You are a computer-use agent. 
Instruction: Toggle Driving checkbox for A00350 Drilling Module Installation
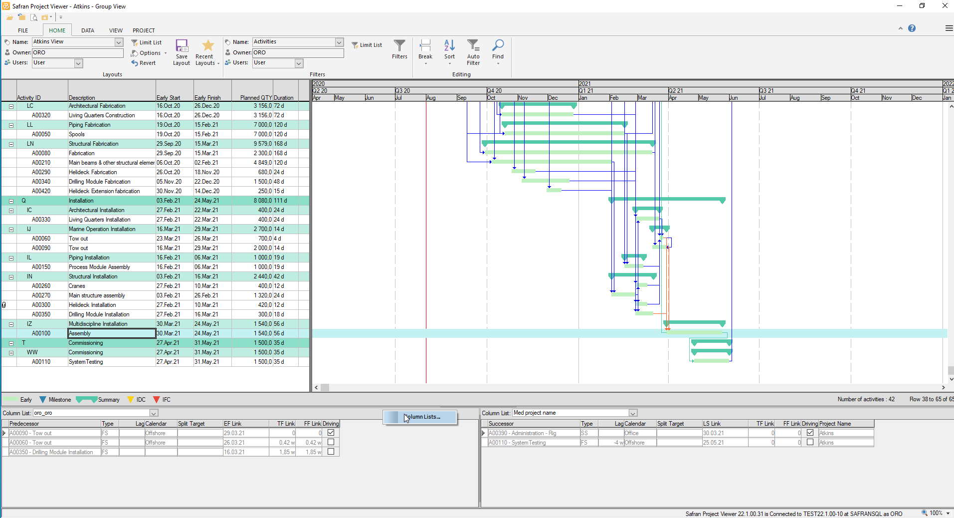point(331,452)
